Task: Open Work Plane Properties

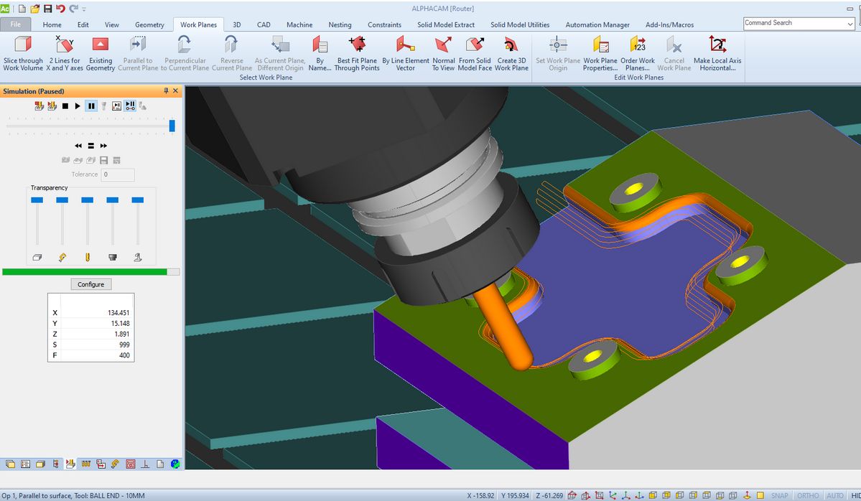Action: [600, 45]
